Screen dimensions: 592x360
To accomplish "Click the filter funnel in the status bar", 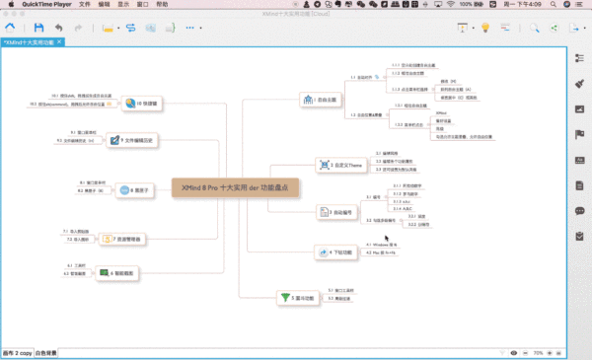I will click(502, 353).
